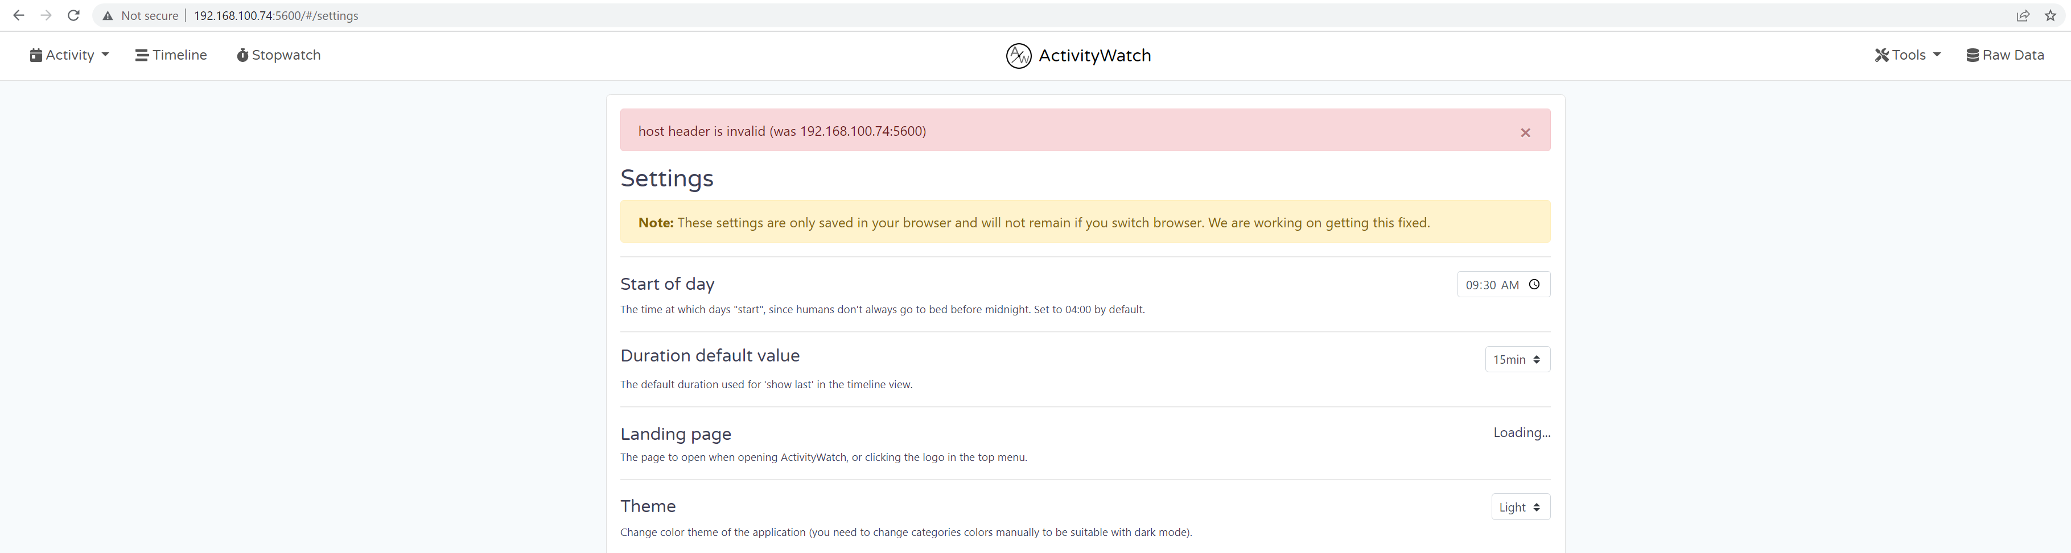Click the 09:30 AM start of day field

pos(1504,284)
